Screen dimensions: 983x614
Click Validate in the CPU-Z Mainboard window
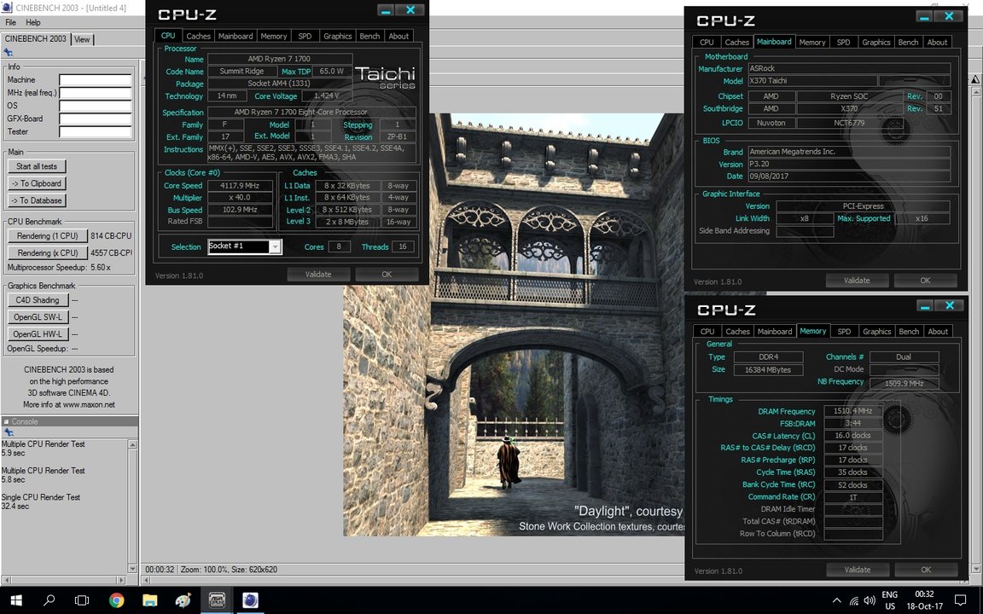(x=857, y=281)
